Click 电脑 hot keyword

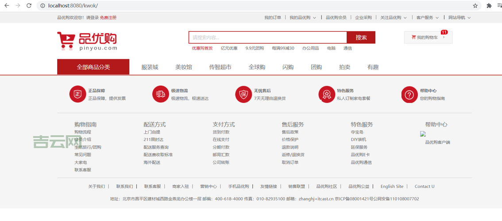(332, 48)
